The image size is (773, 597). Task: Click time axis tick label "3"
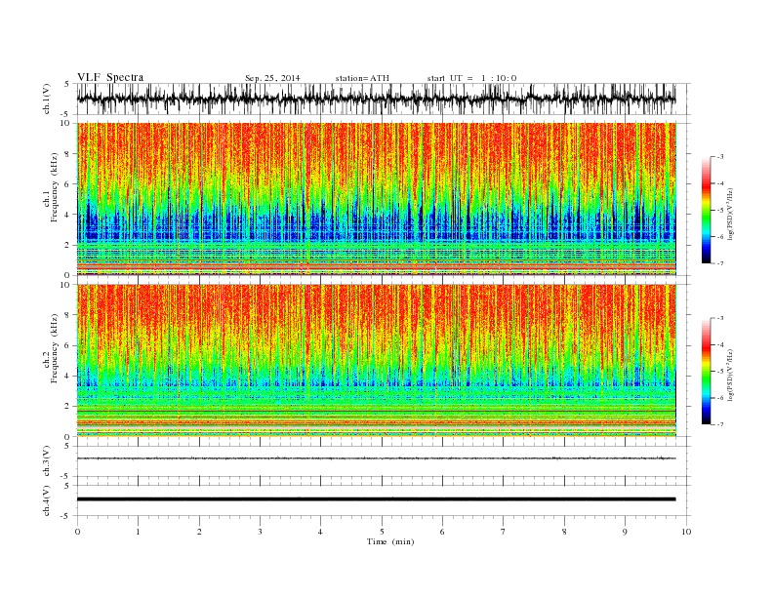(260, 532)
